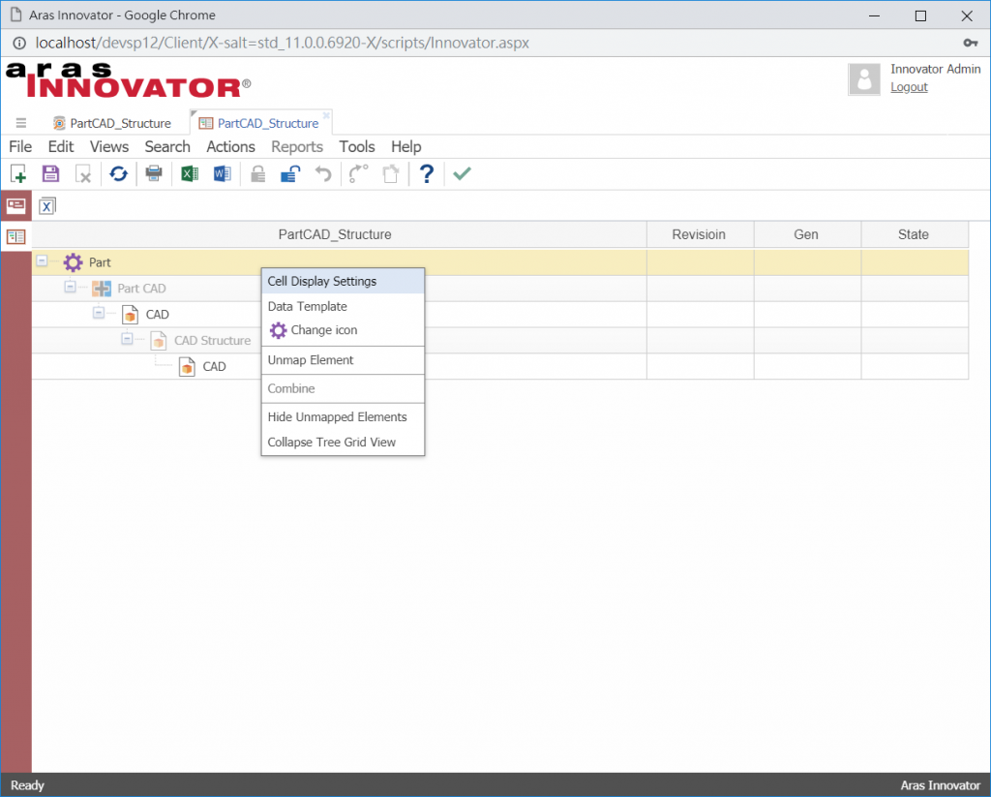Open the Tools menu

pyautogui.click(x=357, y=147)
